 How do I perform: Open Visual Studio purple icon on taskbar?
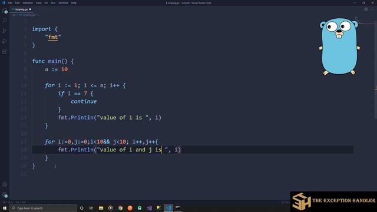click(149, 208)
